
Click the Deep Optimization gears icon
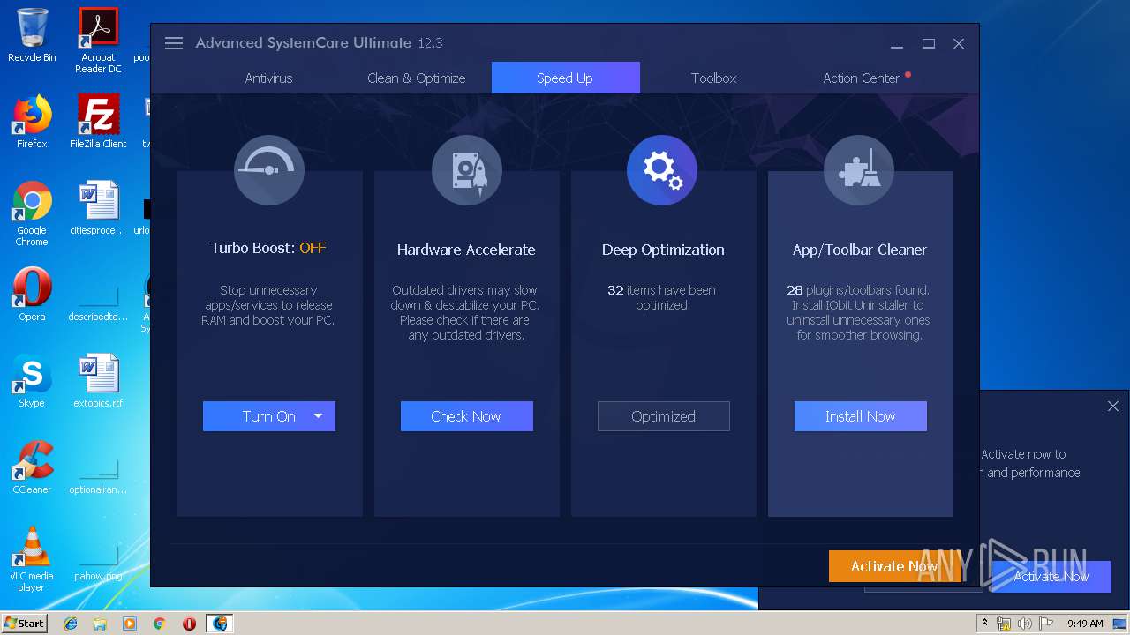662,170
